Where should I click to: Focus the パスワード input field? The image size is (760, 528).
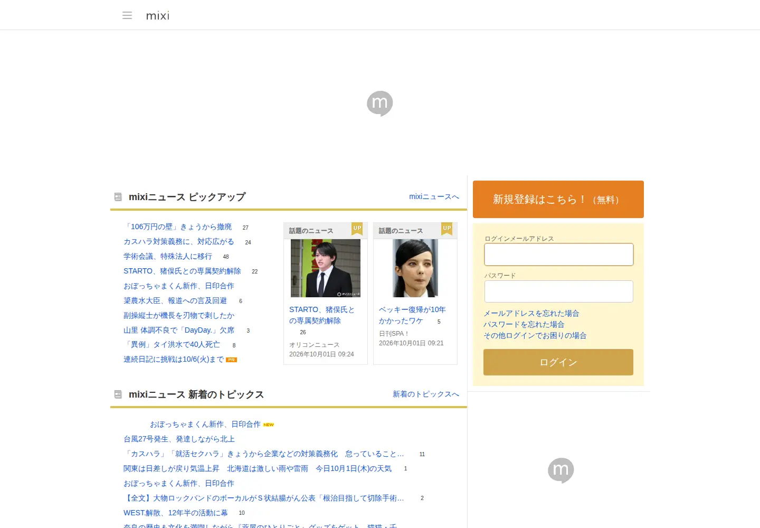(x=559, y=291)
